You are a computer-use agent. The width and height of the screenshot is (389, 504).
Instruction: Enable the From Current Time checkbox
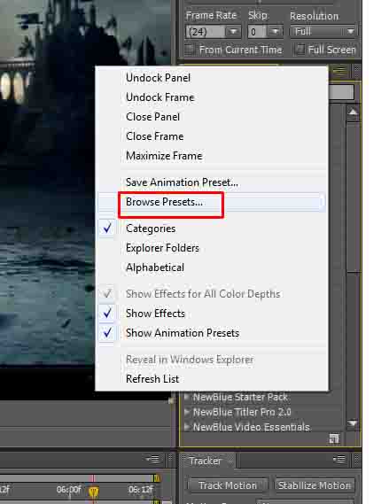[190, 50]
